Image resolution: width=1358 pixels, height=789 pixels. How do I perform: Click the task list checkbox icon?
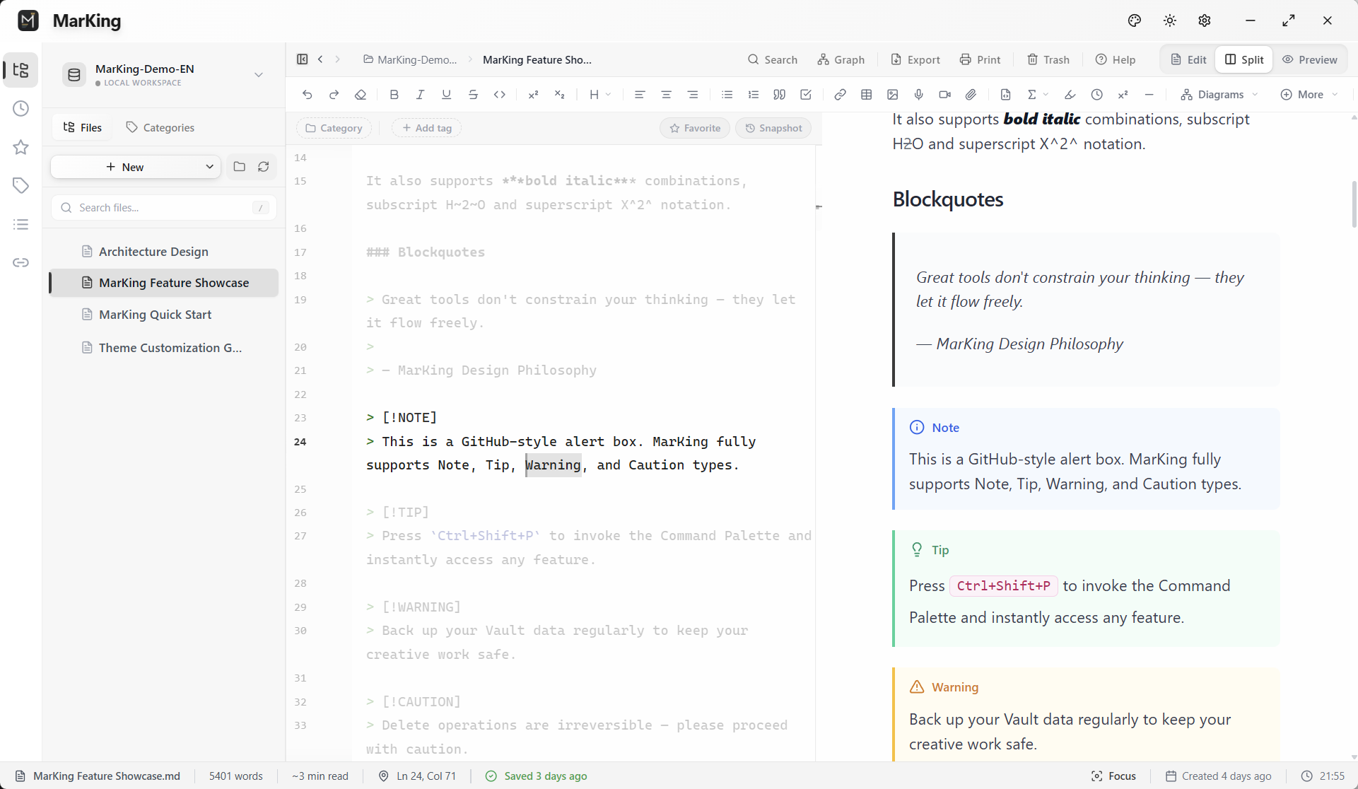click(x=806, y=95)
